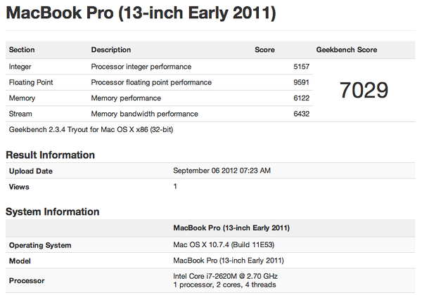Click the MacBook Pro page title
Screen dimensions: 422x295
click(x=141, y=13)
